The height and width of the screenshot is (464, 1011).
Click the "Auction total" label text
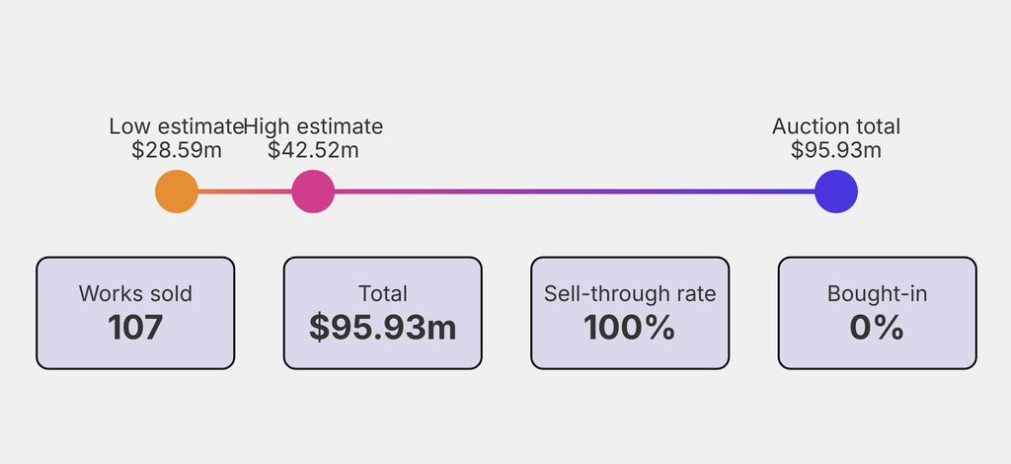[836, 126]
